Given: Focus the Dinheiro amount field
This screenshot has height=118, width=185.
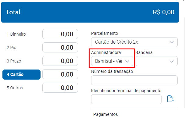Looking at the screenshot, I should click(x=60, y=34).
